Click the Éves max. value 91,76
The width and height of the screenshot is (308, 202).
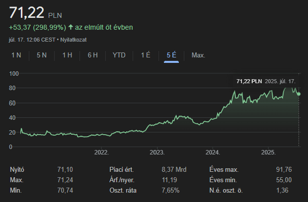284,170
